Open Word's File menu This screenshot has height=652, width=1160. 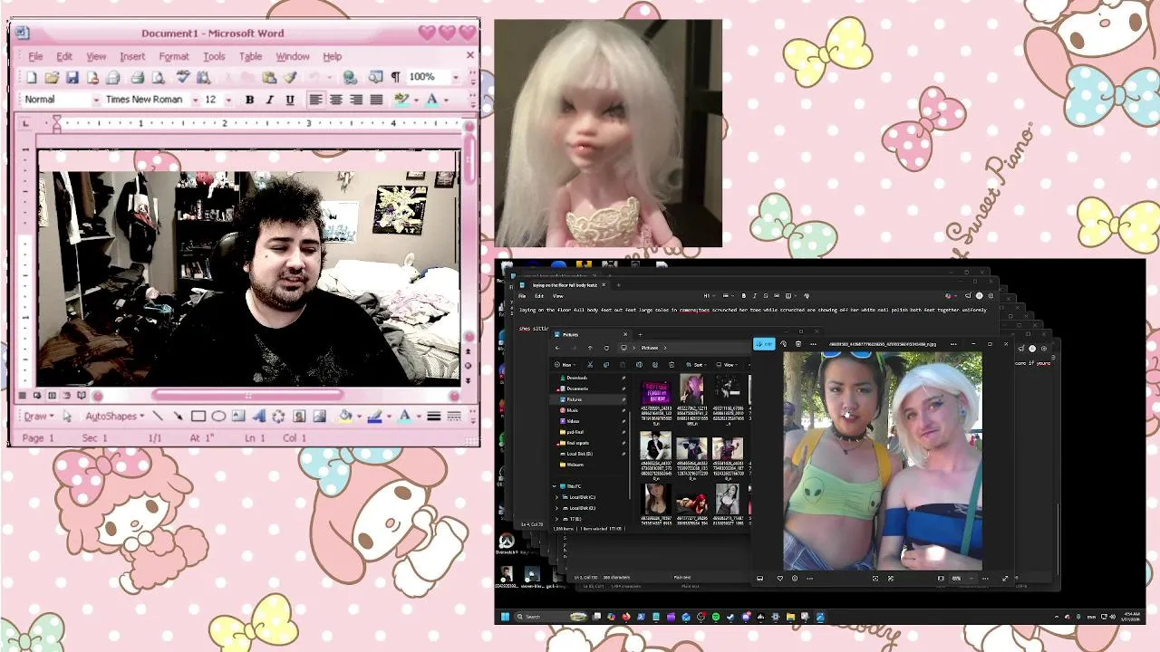(36, 56)
